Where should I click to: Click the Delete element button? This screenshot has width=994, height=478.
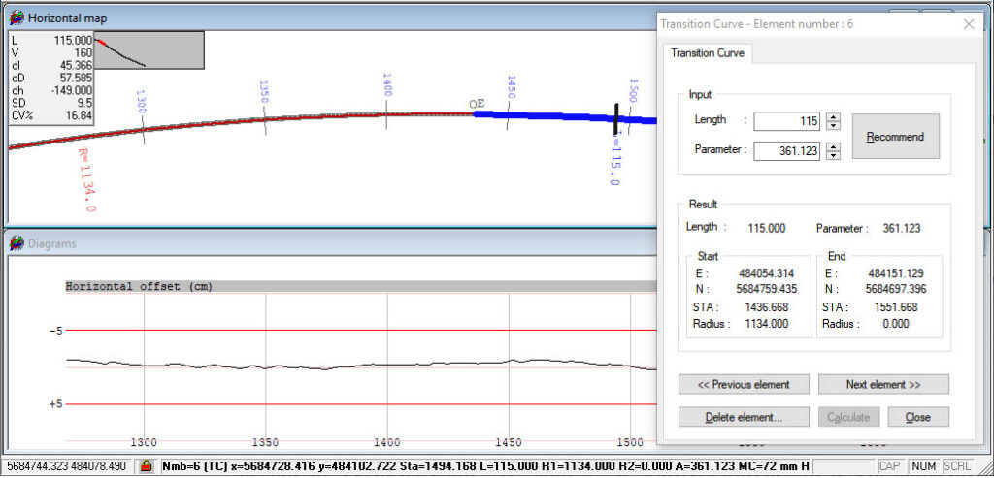pos(744,417)
